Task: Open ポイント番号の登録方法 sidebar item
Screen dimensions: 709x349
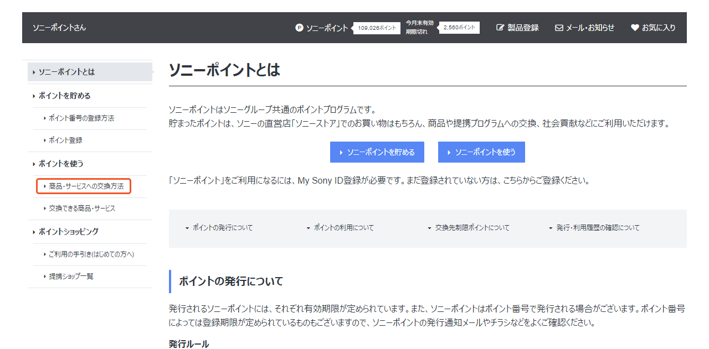Action: click(x=81, y=118)
